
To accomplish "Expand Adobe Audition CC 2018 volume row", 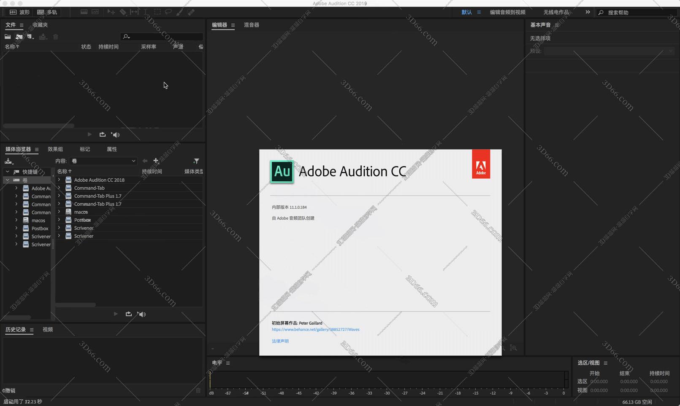I will (59, 180).
